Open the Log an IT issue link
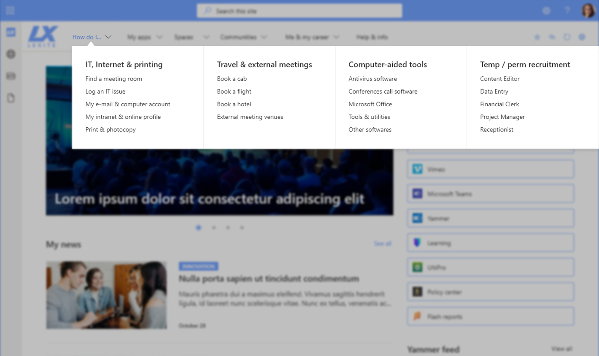 click(105, 91)
